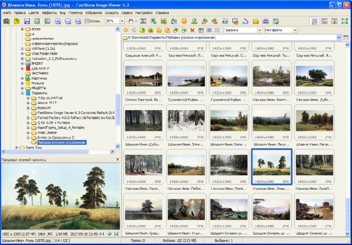Image resolution: width=352 pixels, height=245 pixels.
Task: Click the rotate left toolbar icon
Action: 205,21
